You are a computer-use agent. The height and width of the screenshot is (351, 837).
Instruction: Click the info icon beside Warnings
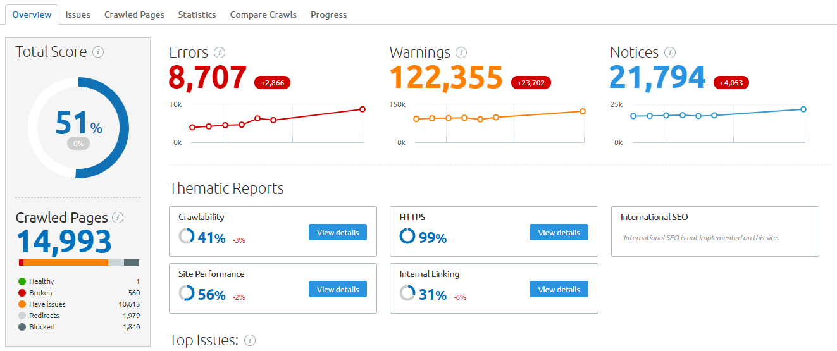[x=462, y=52]
